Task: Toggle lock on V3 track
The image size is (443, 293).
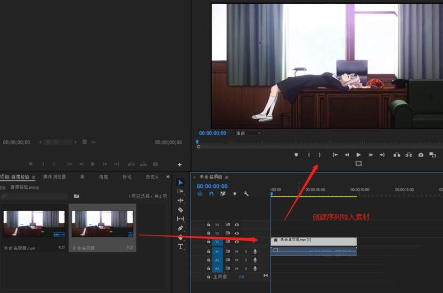Action: pyautogui.click(x=209, y=224)
